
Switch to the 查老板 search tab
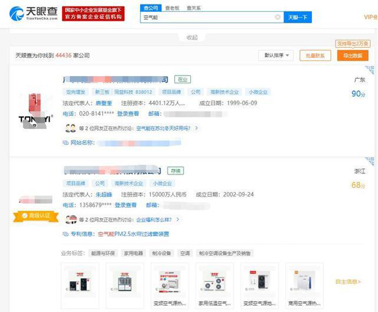click(171, 8)
